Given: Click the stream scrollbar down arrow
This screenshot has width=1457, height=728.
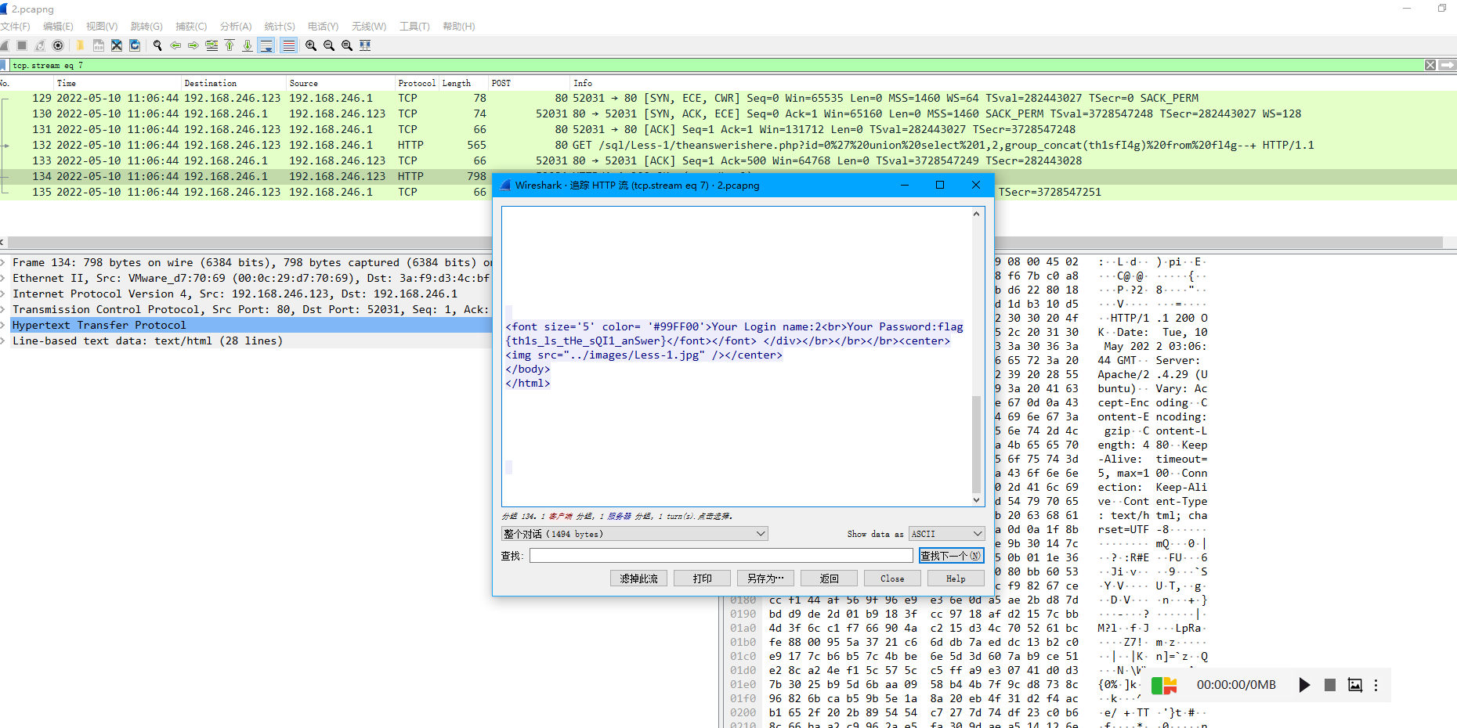Looking at the screenshot, I should tap(976, 500).
